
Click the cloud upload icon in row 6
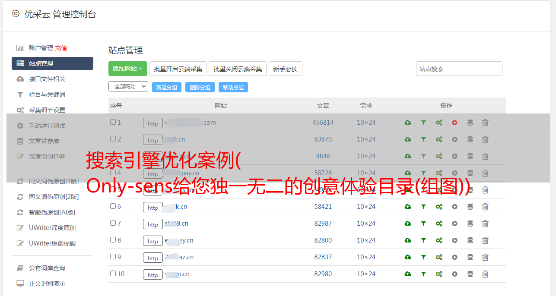(x=408, y=207)
